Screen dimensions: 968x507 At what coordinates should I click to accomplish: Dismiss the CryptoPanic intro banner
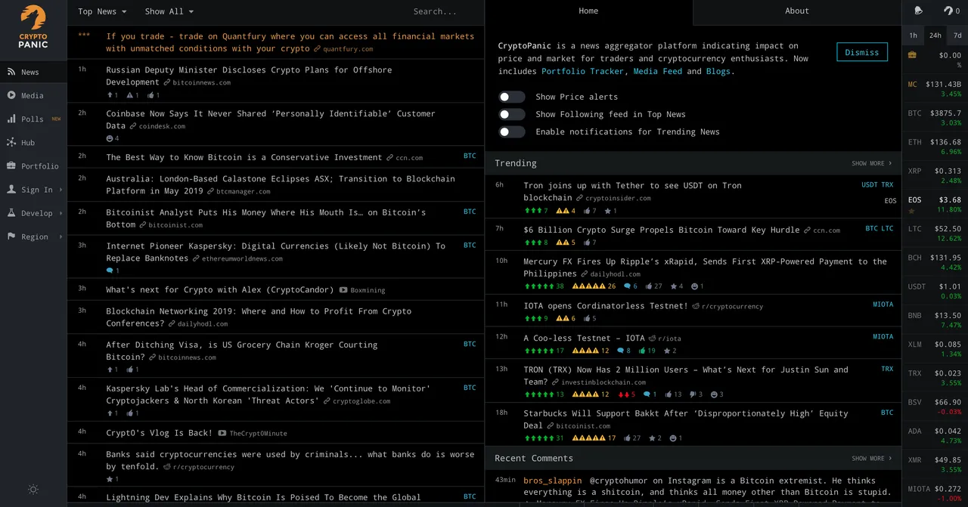[862, 52]
